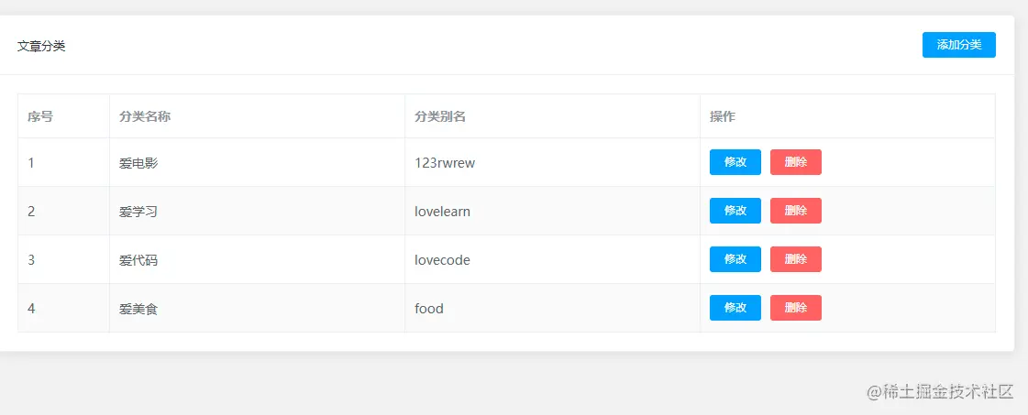Select the 123rwrew alias cell
Screen dimensions: 1028x415
[445, 163]
